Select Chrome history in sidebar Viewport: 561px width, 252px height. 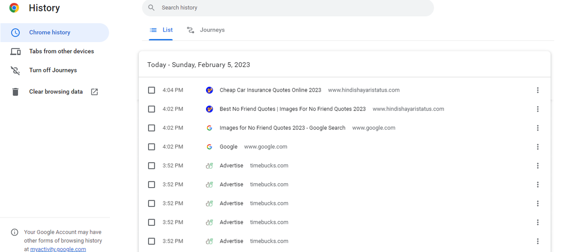click(54, 32)
